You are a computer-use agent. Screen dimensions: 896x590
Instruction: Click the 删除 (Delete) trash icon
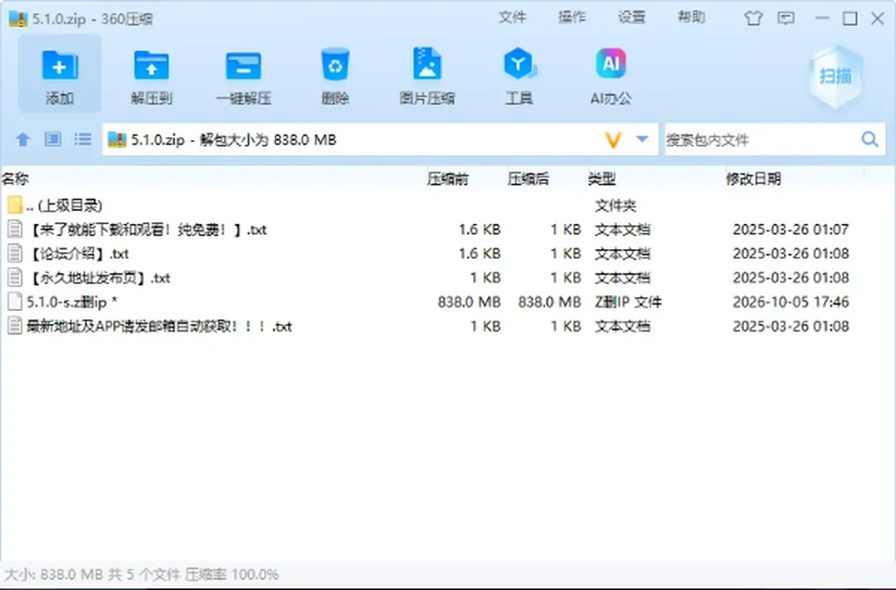tap(335, 64)
